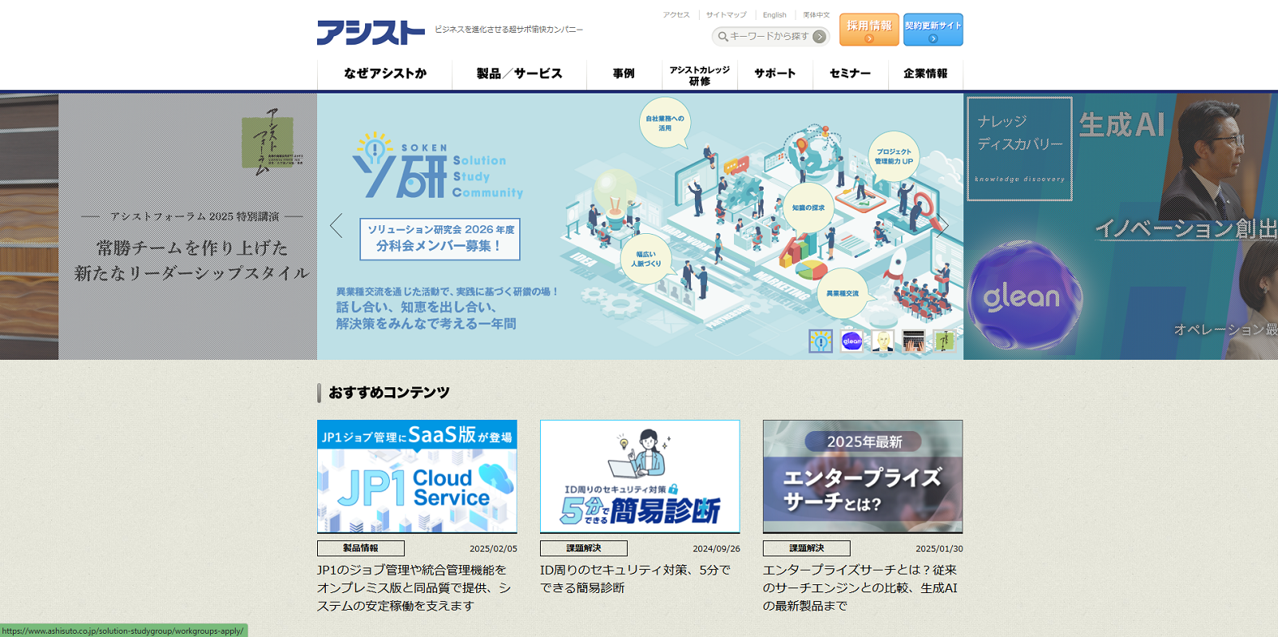1278x637 pixels.
Task: Click the 契約更新サイト button
Action: tap(933, 30)
